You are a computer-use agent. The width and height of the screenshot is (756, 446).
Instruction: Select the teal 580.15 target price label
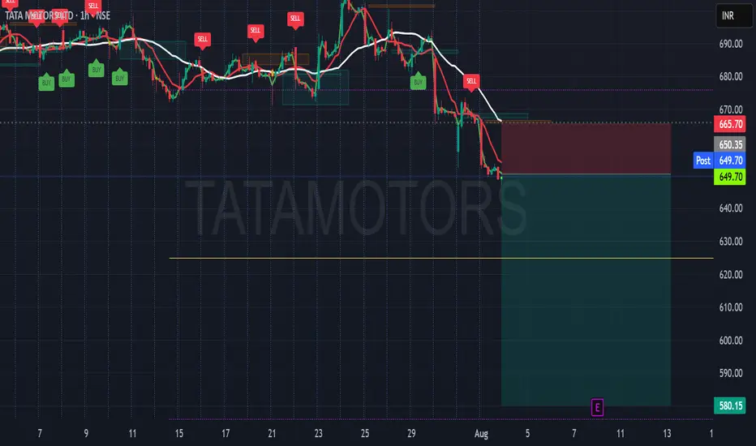[x=730, y=405]
